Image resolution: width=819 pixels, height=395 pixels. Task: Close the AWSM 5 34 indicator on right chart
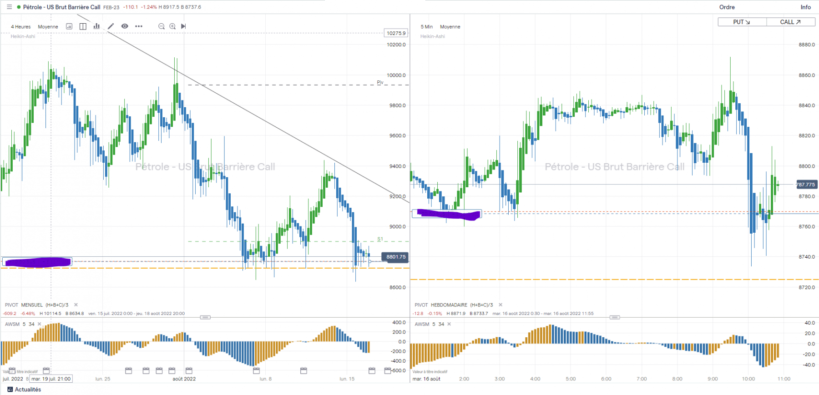[x=449, y=324]
